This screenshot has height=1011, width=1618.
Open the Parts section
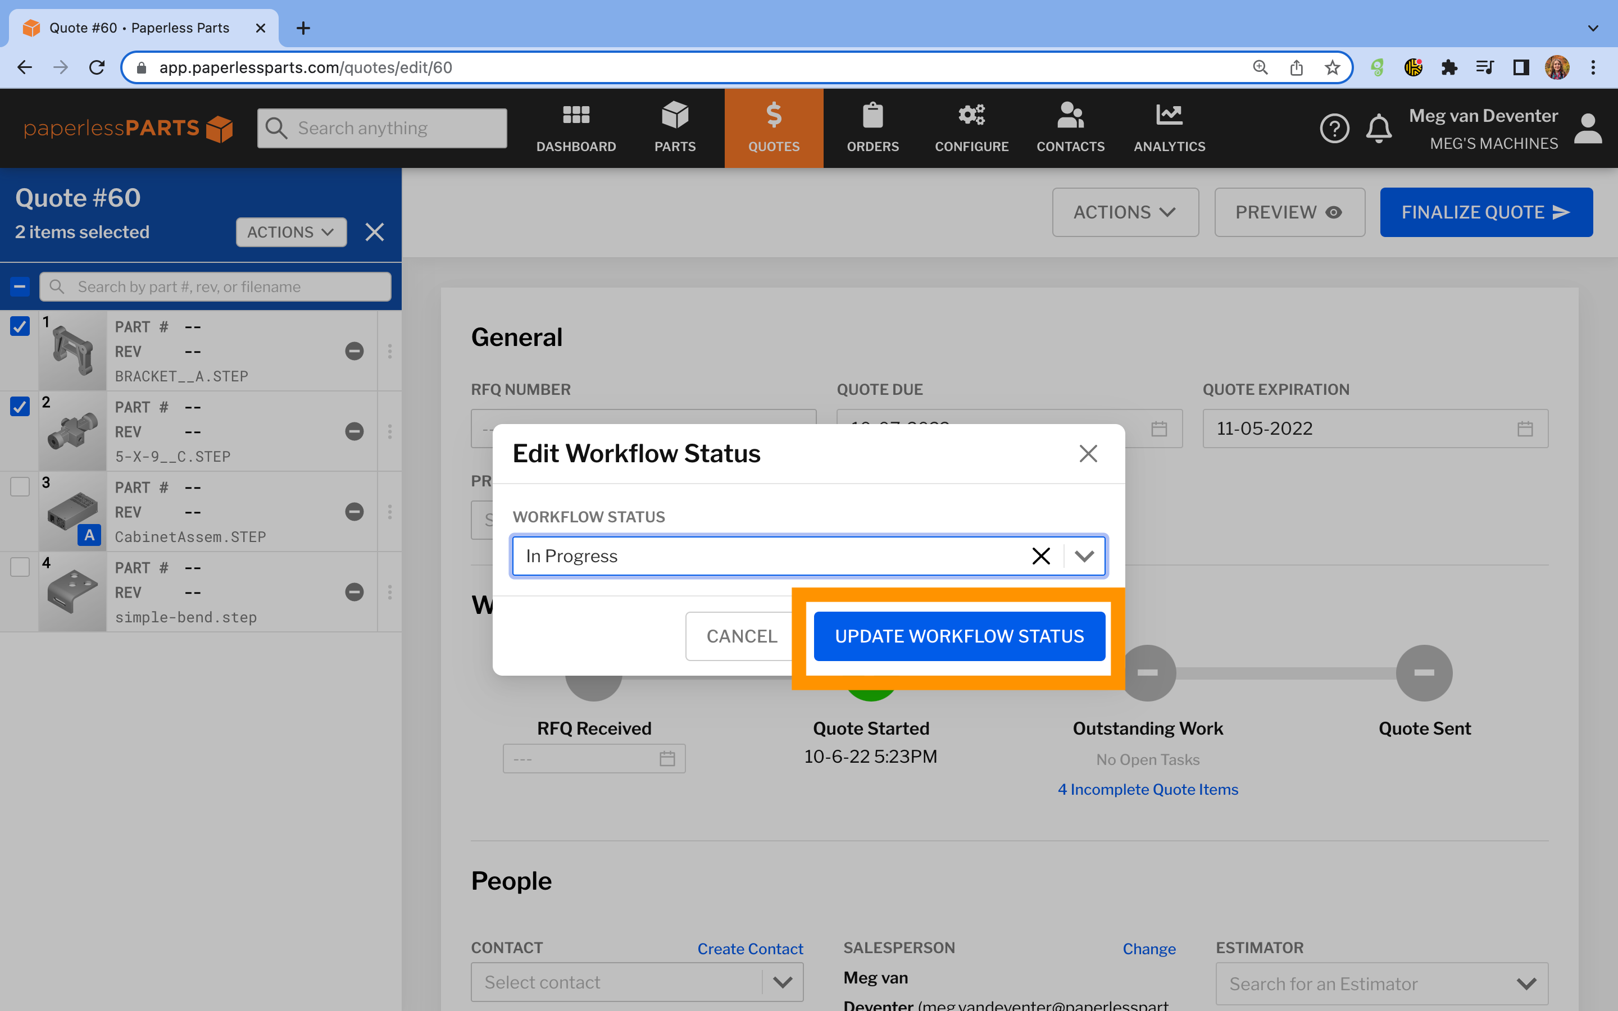point(675,129)
